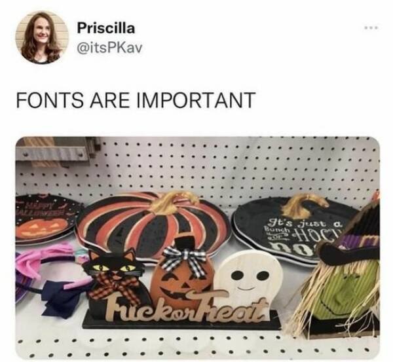The image size is (393, 362).
Task: Open Priscilla's round profile avatar
Action: click(42, 37)
